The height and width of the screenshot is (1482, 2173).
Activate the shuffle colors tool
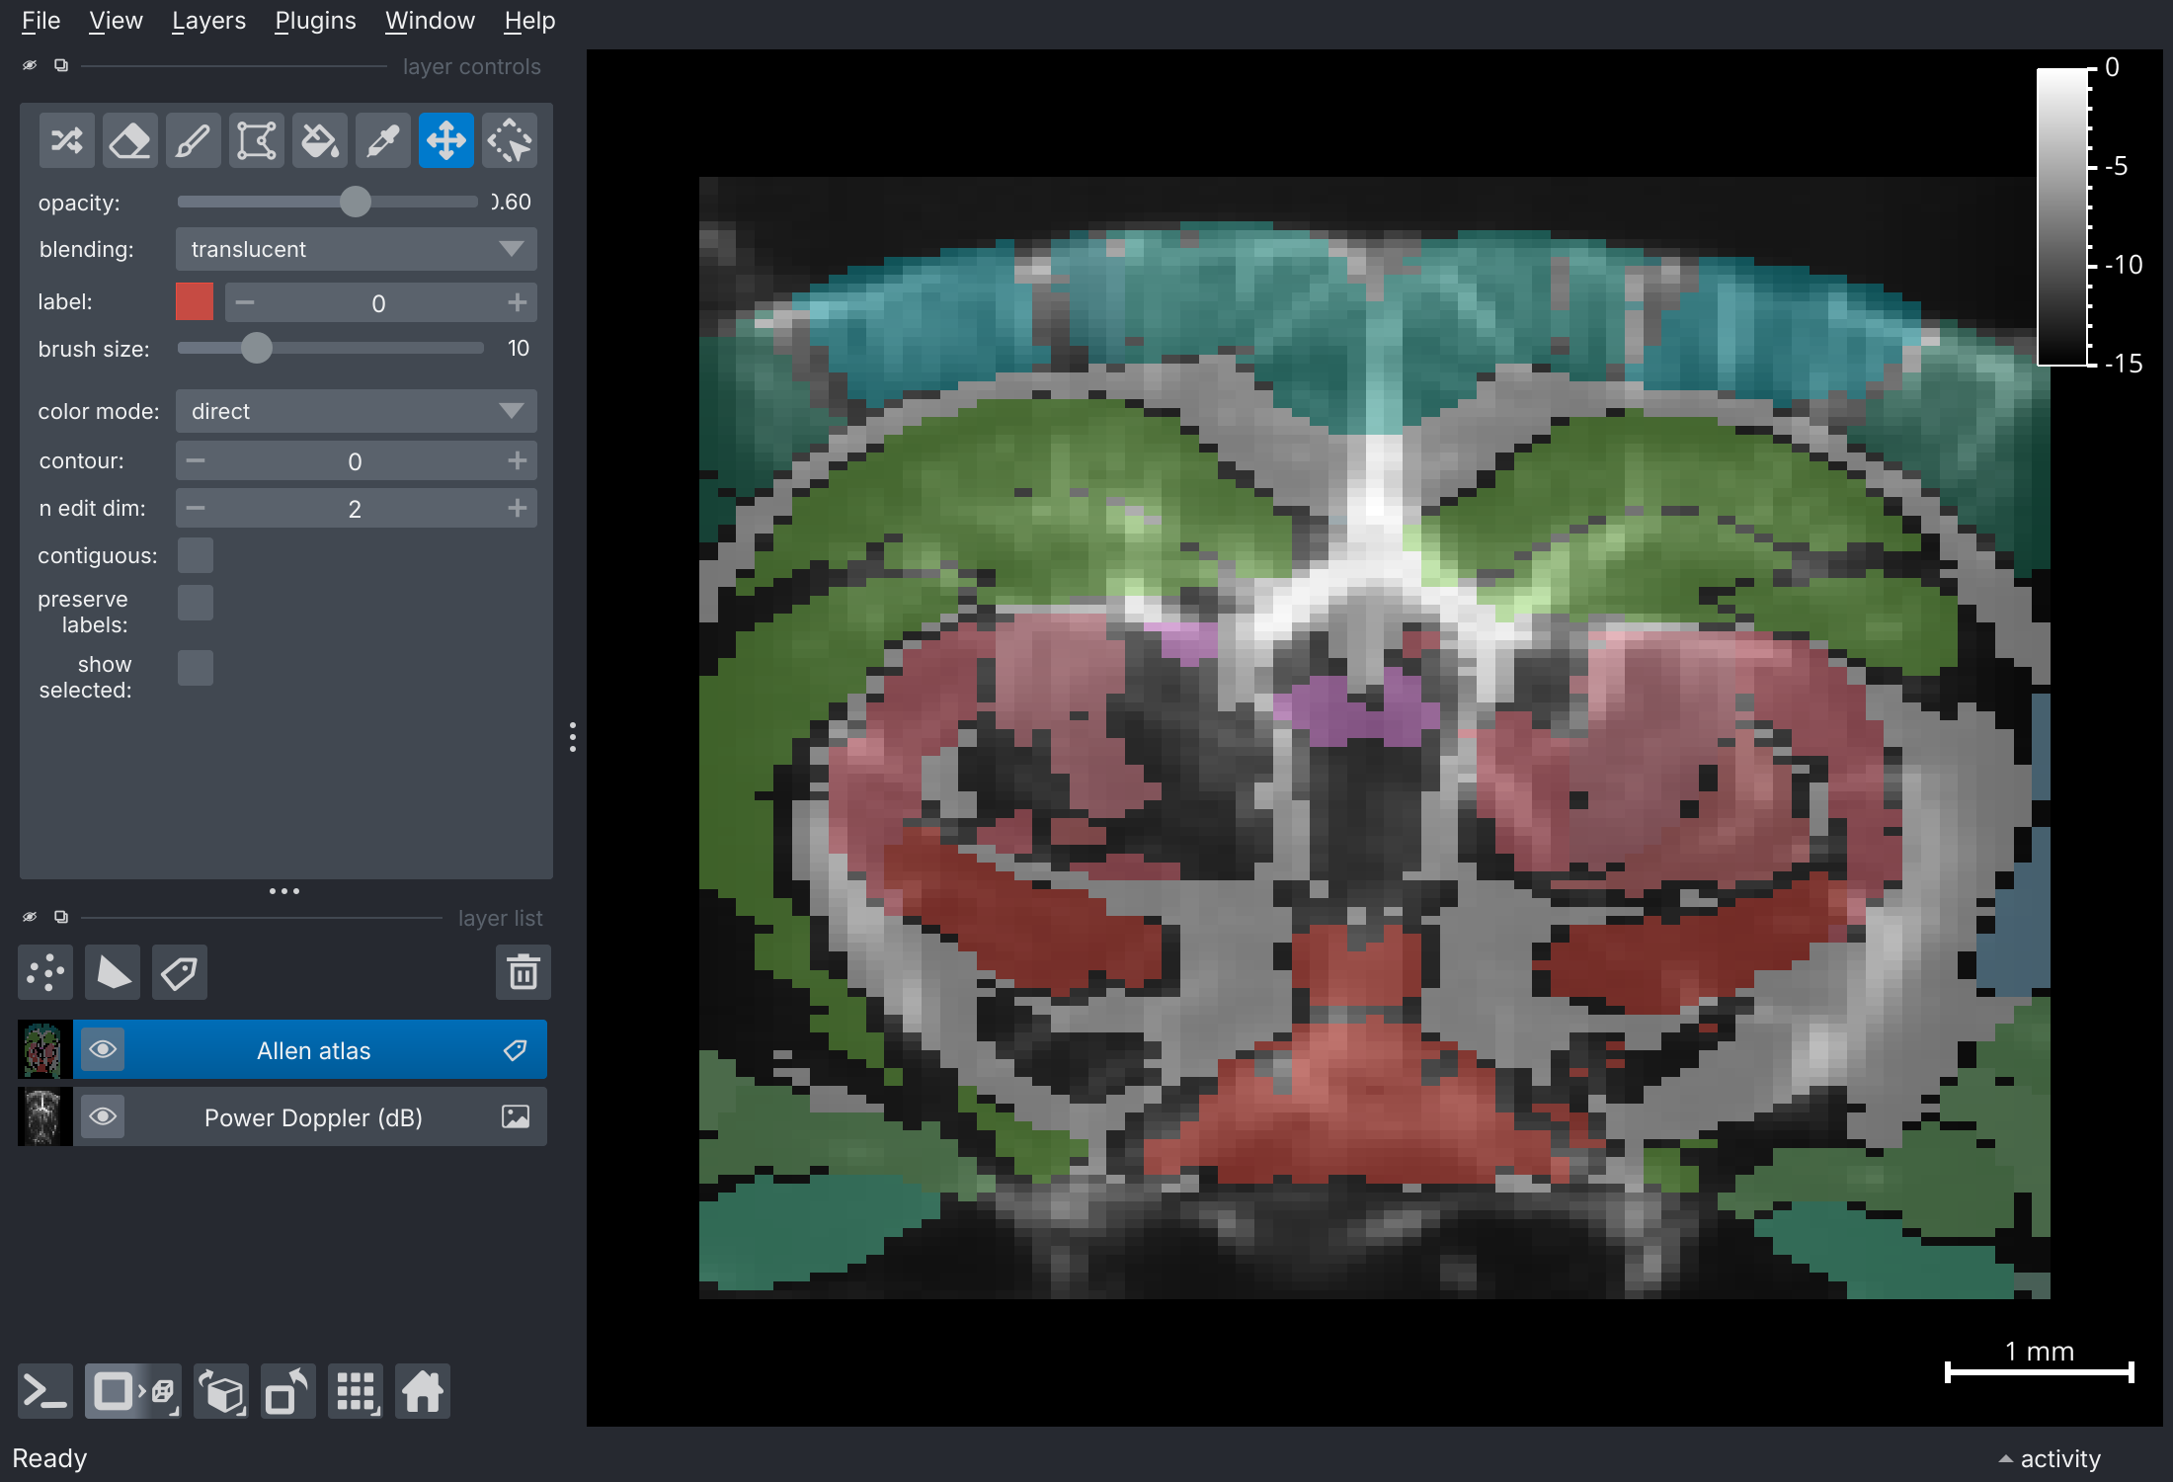pos(66,139)
